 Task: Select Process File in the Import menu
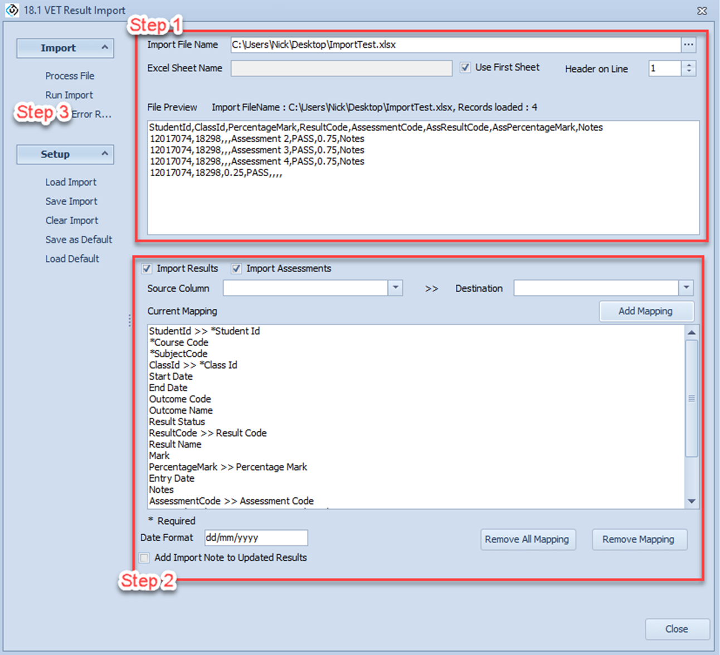point(70,76)
